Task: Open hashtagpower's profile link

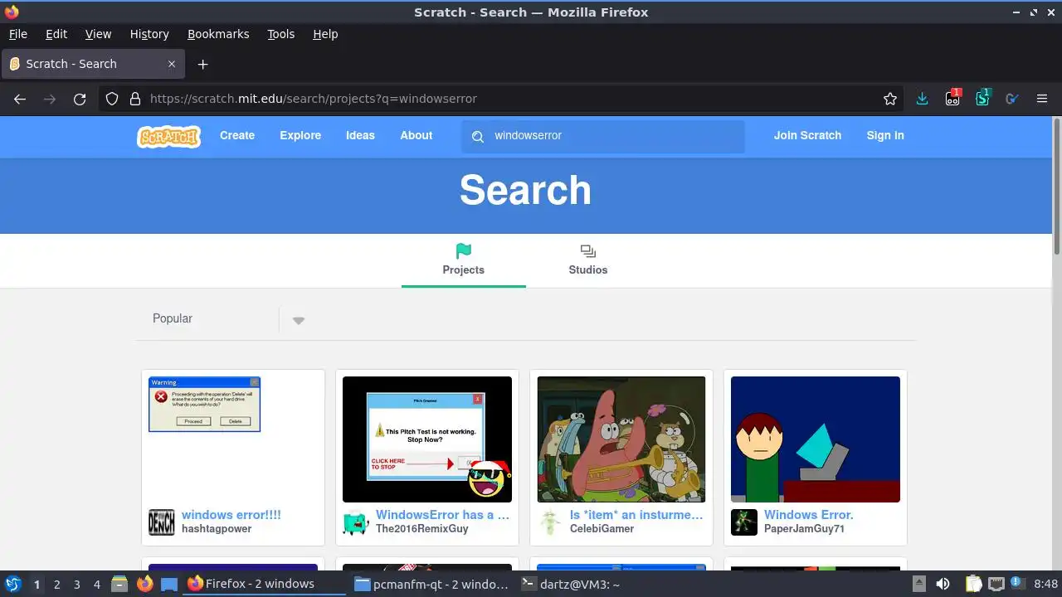Action: pos(217,529)
